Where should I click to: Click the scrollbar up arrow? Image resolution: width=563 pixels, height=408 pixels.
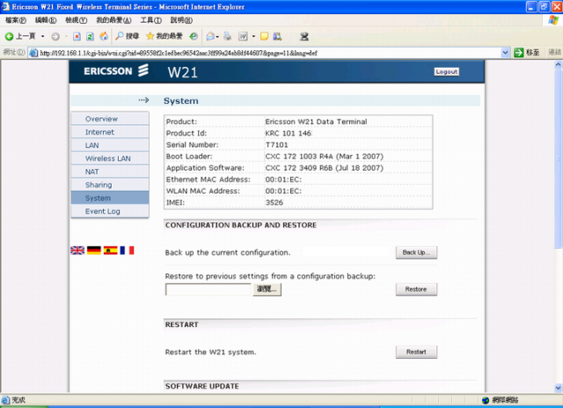pos(558,64)
